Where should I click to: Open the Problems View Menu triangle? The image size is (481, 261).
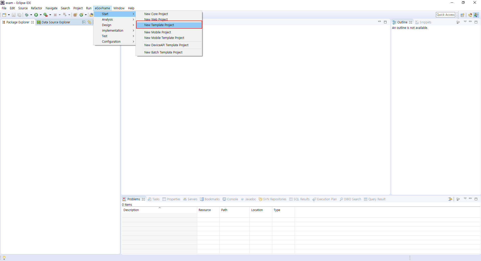coord(465,199)
